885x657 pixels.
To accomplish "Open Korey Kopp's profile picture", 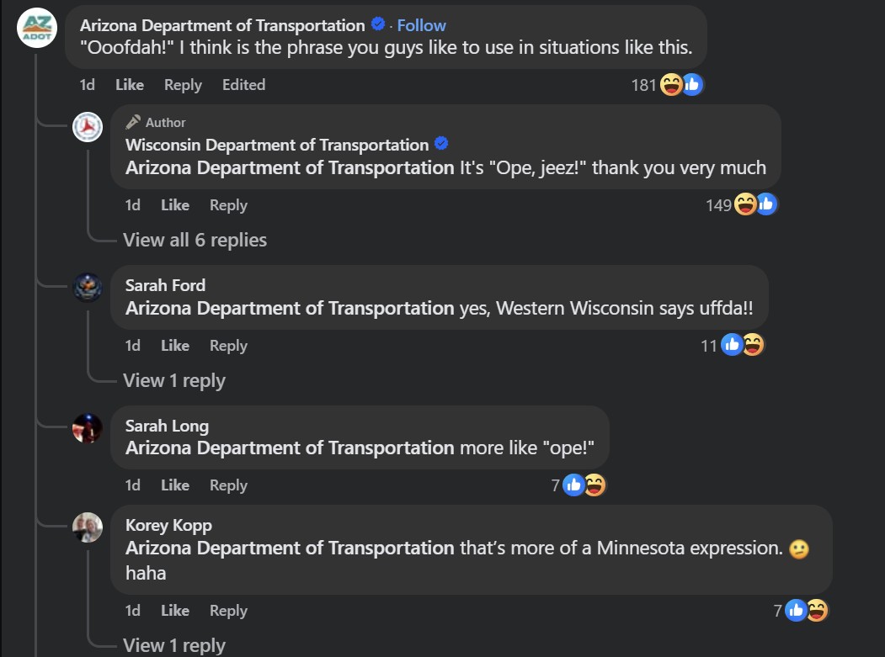I will coord(88,527).
